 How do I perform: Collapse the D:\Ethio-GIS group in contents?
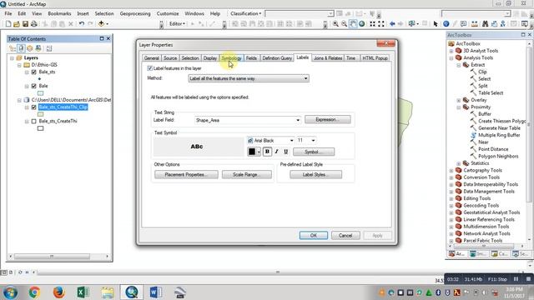(19, 65)
